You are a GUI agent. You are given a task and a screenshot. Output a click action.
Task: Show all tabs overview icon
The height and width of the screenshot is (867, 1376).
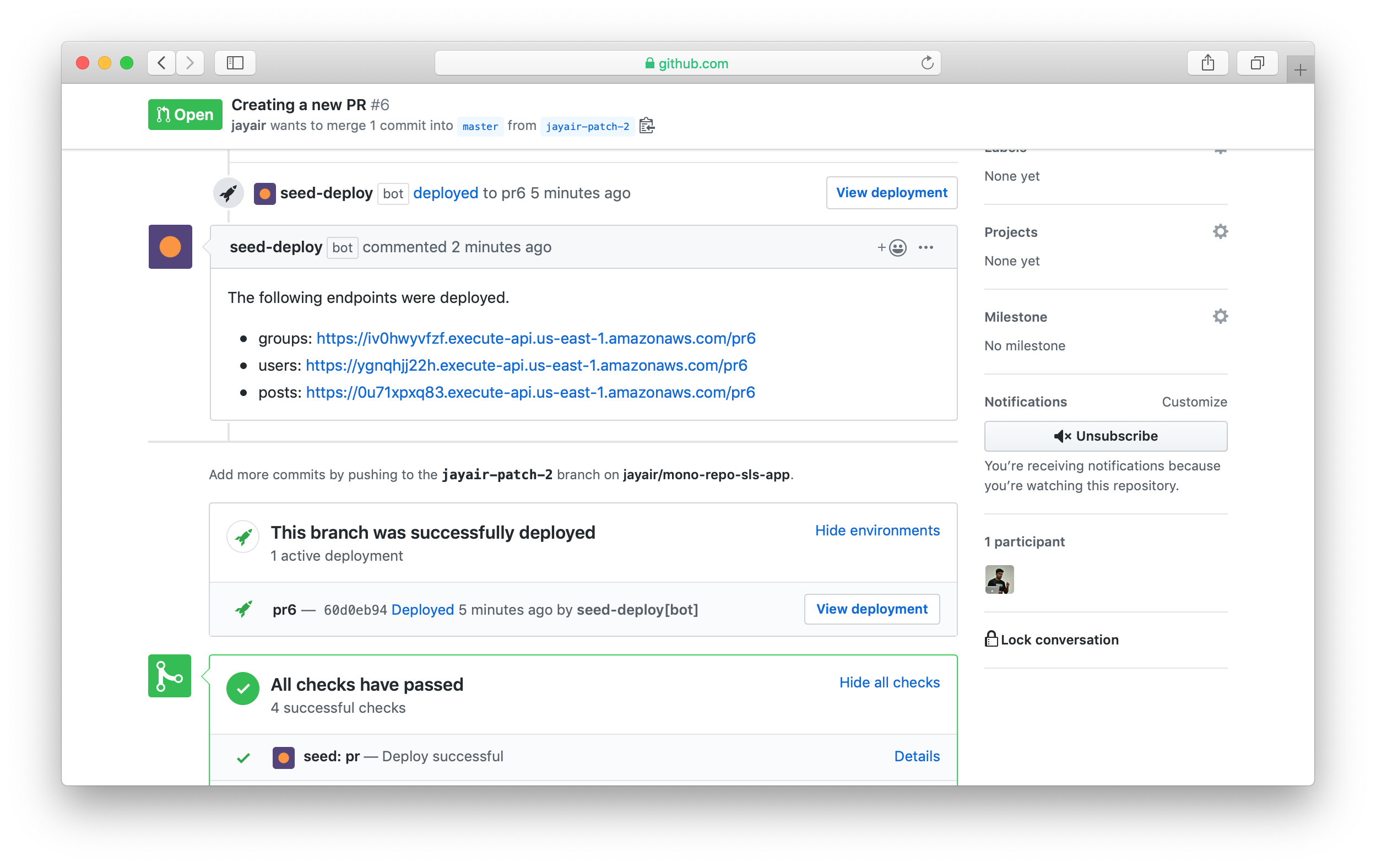tap(1256, 63)
